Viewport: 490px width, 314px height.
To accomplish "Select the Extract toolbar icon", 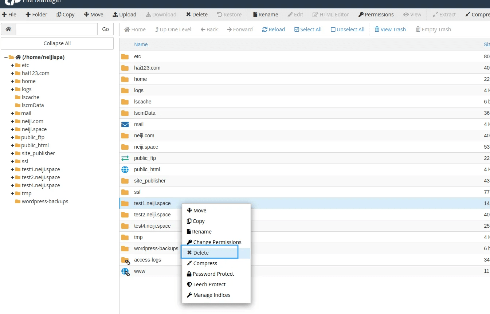I will (444, 15).
